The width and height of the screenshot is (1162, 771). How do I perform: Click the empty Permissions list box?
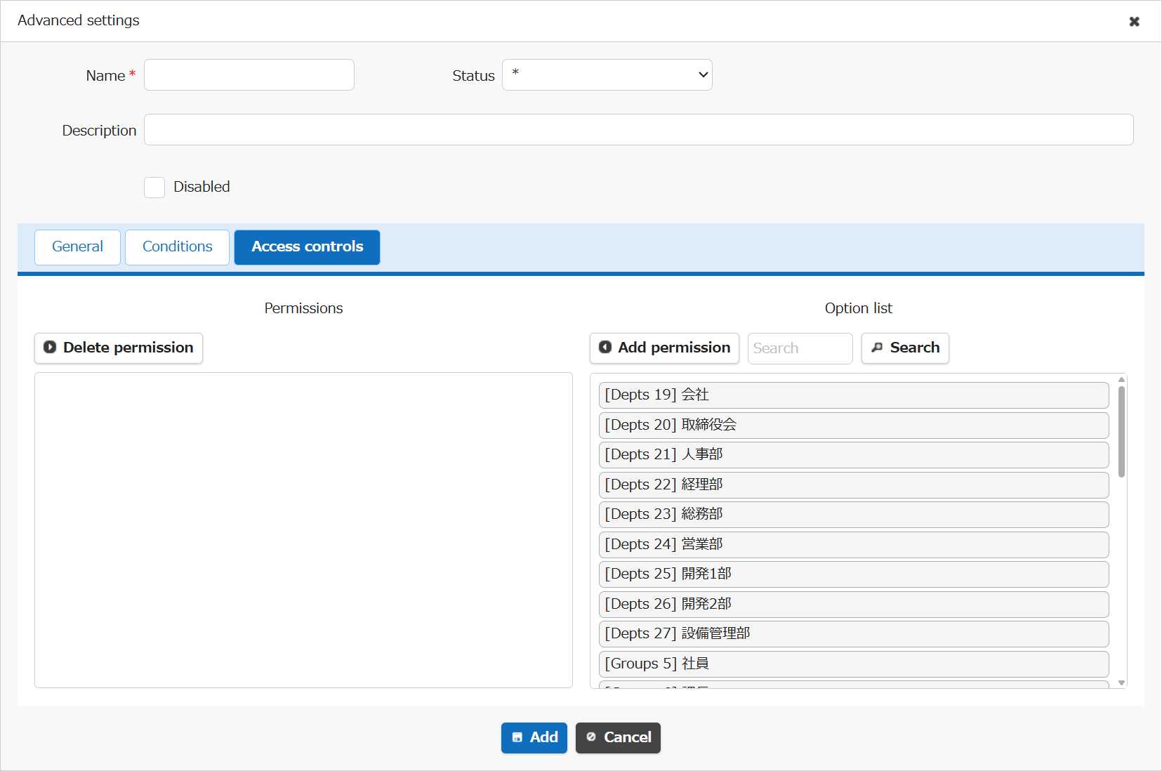(303, 530)
